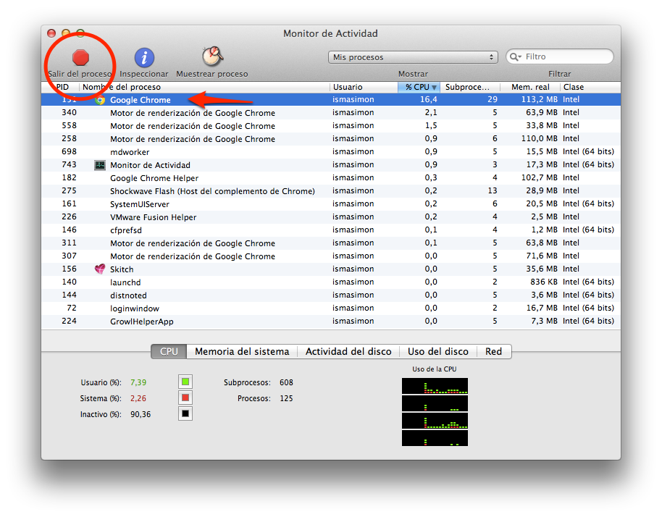Select the Shockwave Flash process row
The width and height of the screenshot is (662, 517).
331,190
